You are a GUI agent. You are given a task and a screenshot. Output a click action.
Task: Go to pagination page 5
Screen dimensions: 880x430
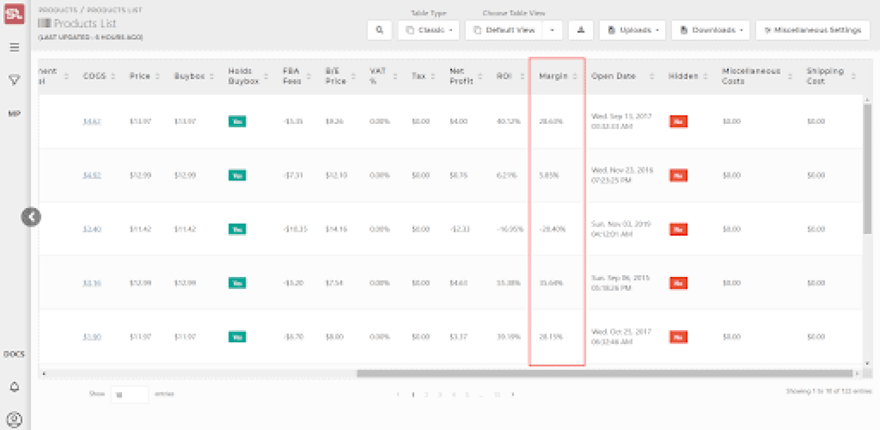(468, 394)
